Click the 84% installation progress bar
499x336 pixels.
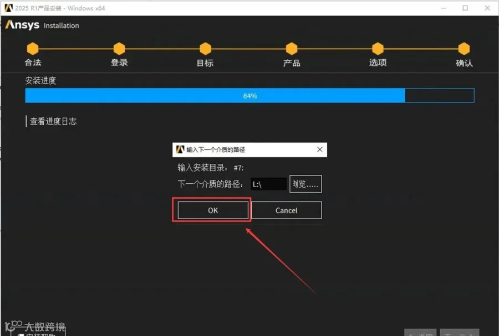250,96
